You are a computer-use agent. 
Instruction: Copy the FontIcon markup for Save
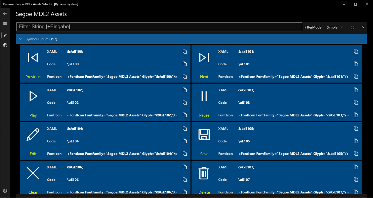pyautogui.click(x=356, y=153)
